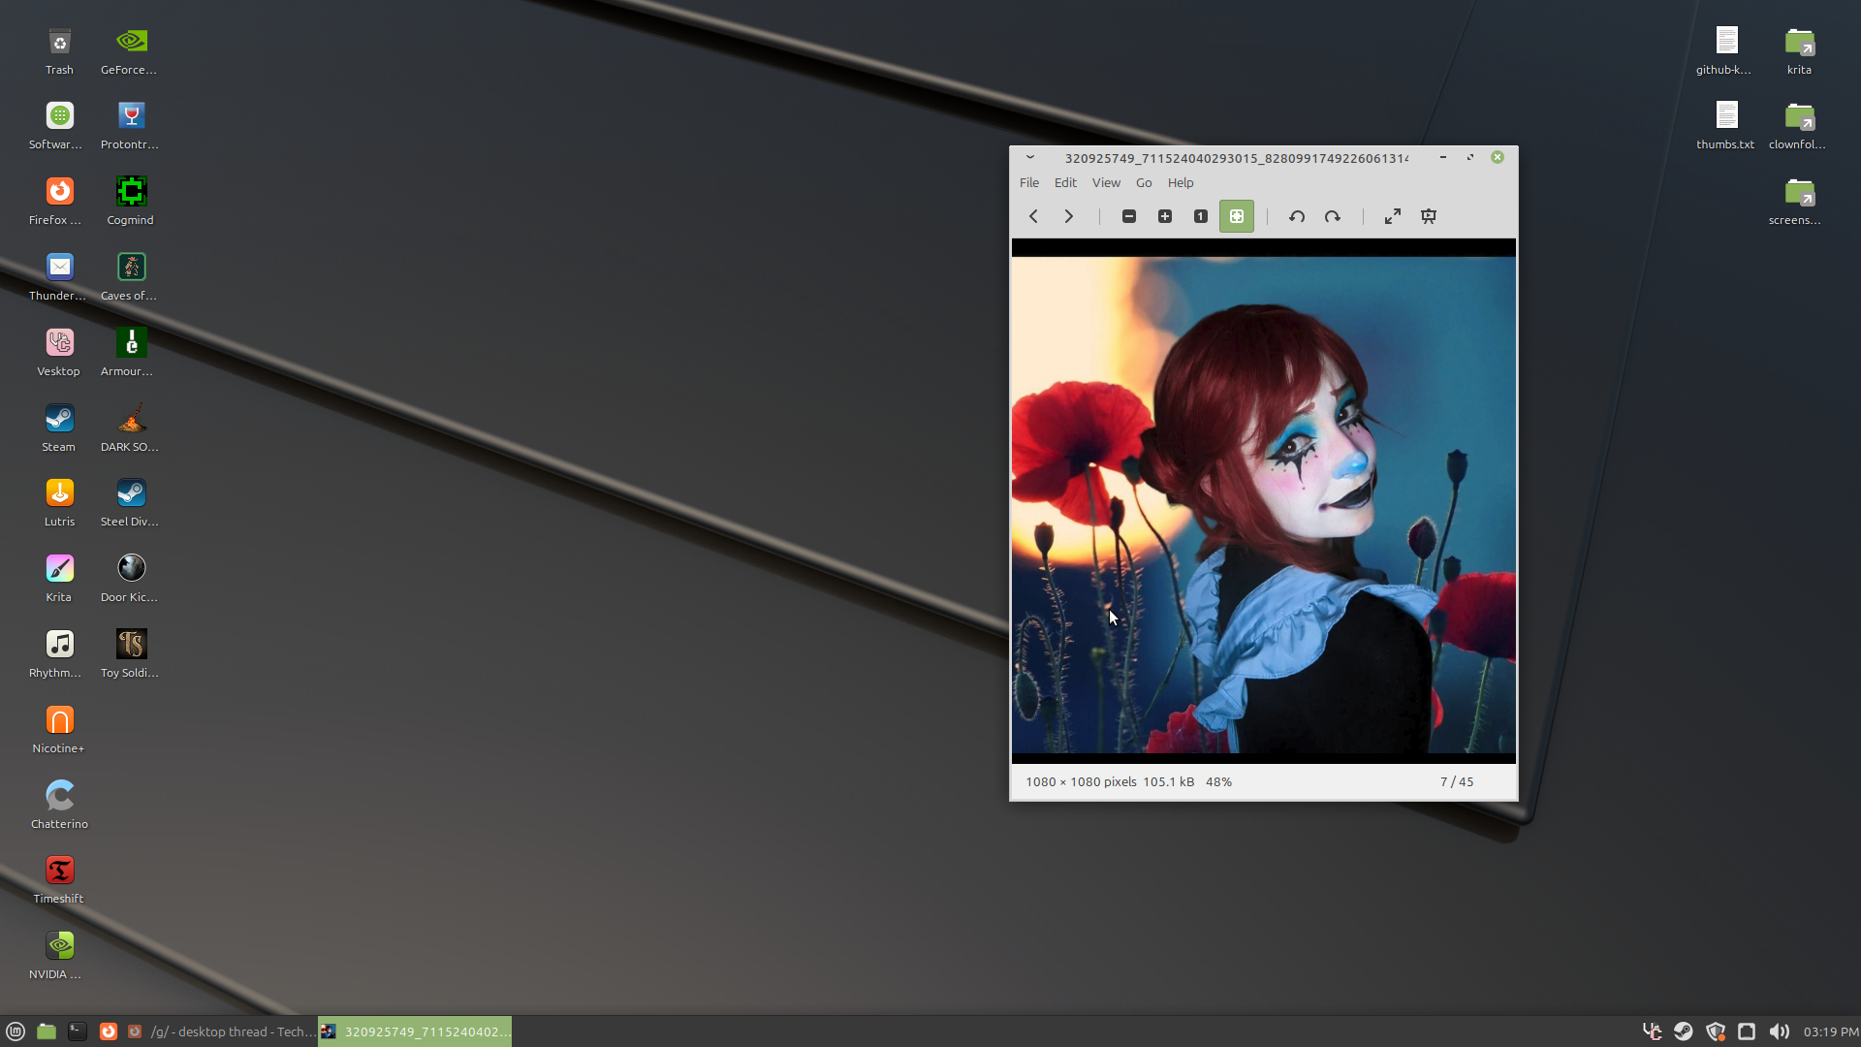Screen dimensions: 1861x1047
Task: Open the File menu
Action: click(1028, 182)
